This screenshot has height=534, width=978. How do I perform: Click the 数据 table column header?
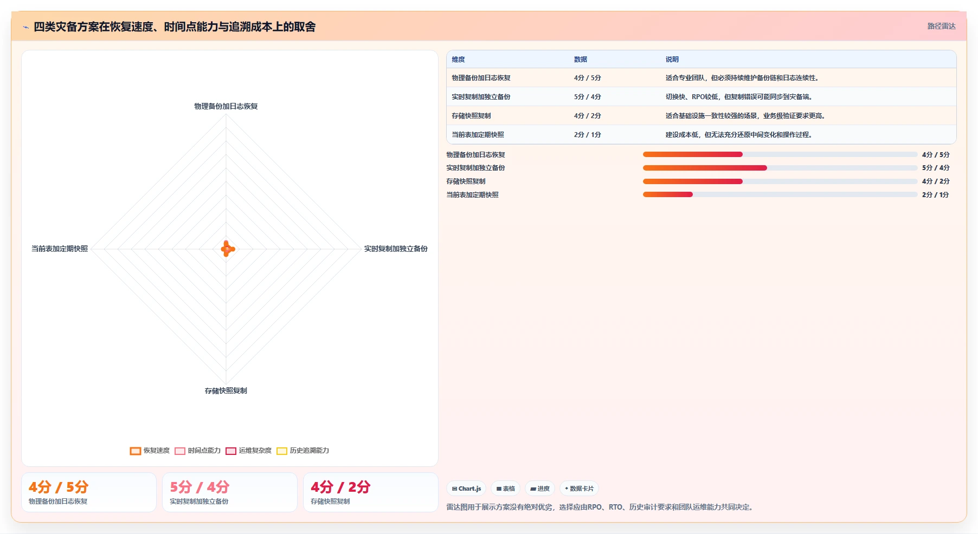[581, 60]
